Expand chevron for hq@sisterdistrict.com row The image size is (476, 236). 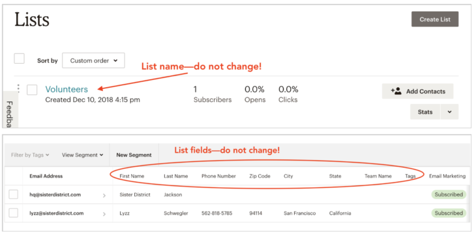[x=104, y=196]
